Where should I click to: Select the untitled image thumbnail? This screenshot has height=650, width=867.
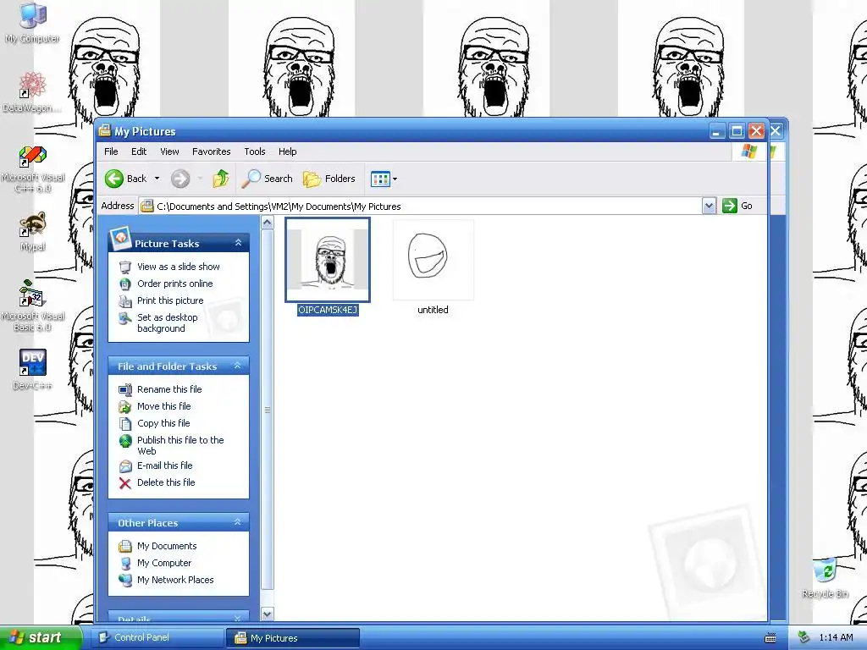[433, 259]
